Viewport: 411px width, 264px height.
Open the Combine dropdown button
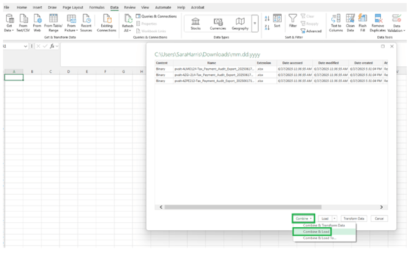[x=304, y=219]
